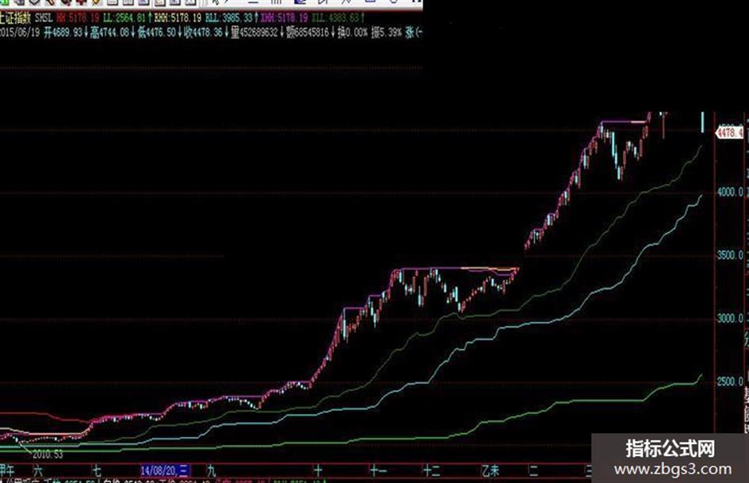Click the volume value 量452689632
The width and height of the screenshot is (749, 483).
254,33
